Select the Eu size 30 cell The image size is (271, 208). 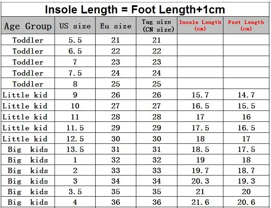point(116,138)
